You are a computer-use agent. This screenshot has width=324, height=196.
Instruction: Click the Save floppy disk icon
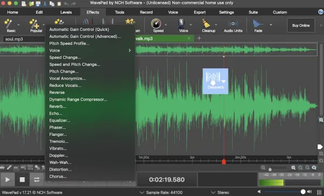(38, 4)
